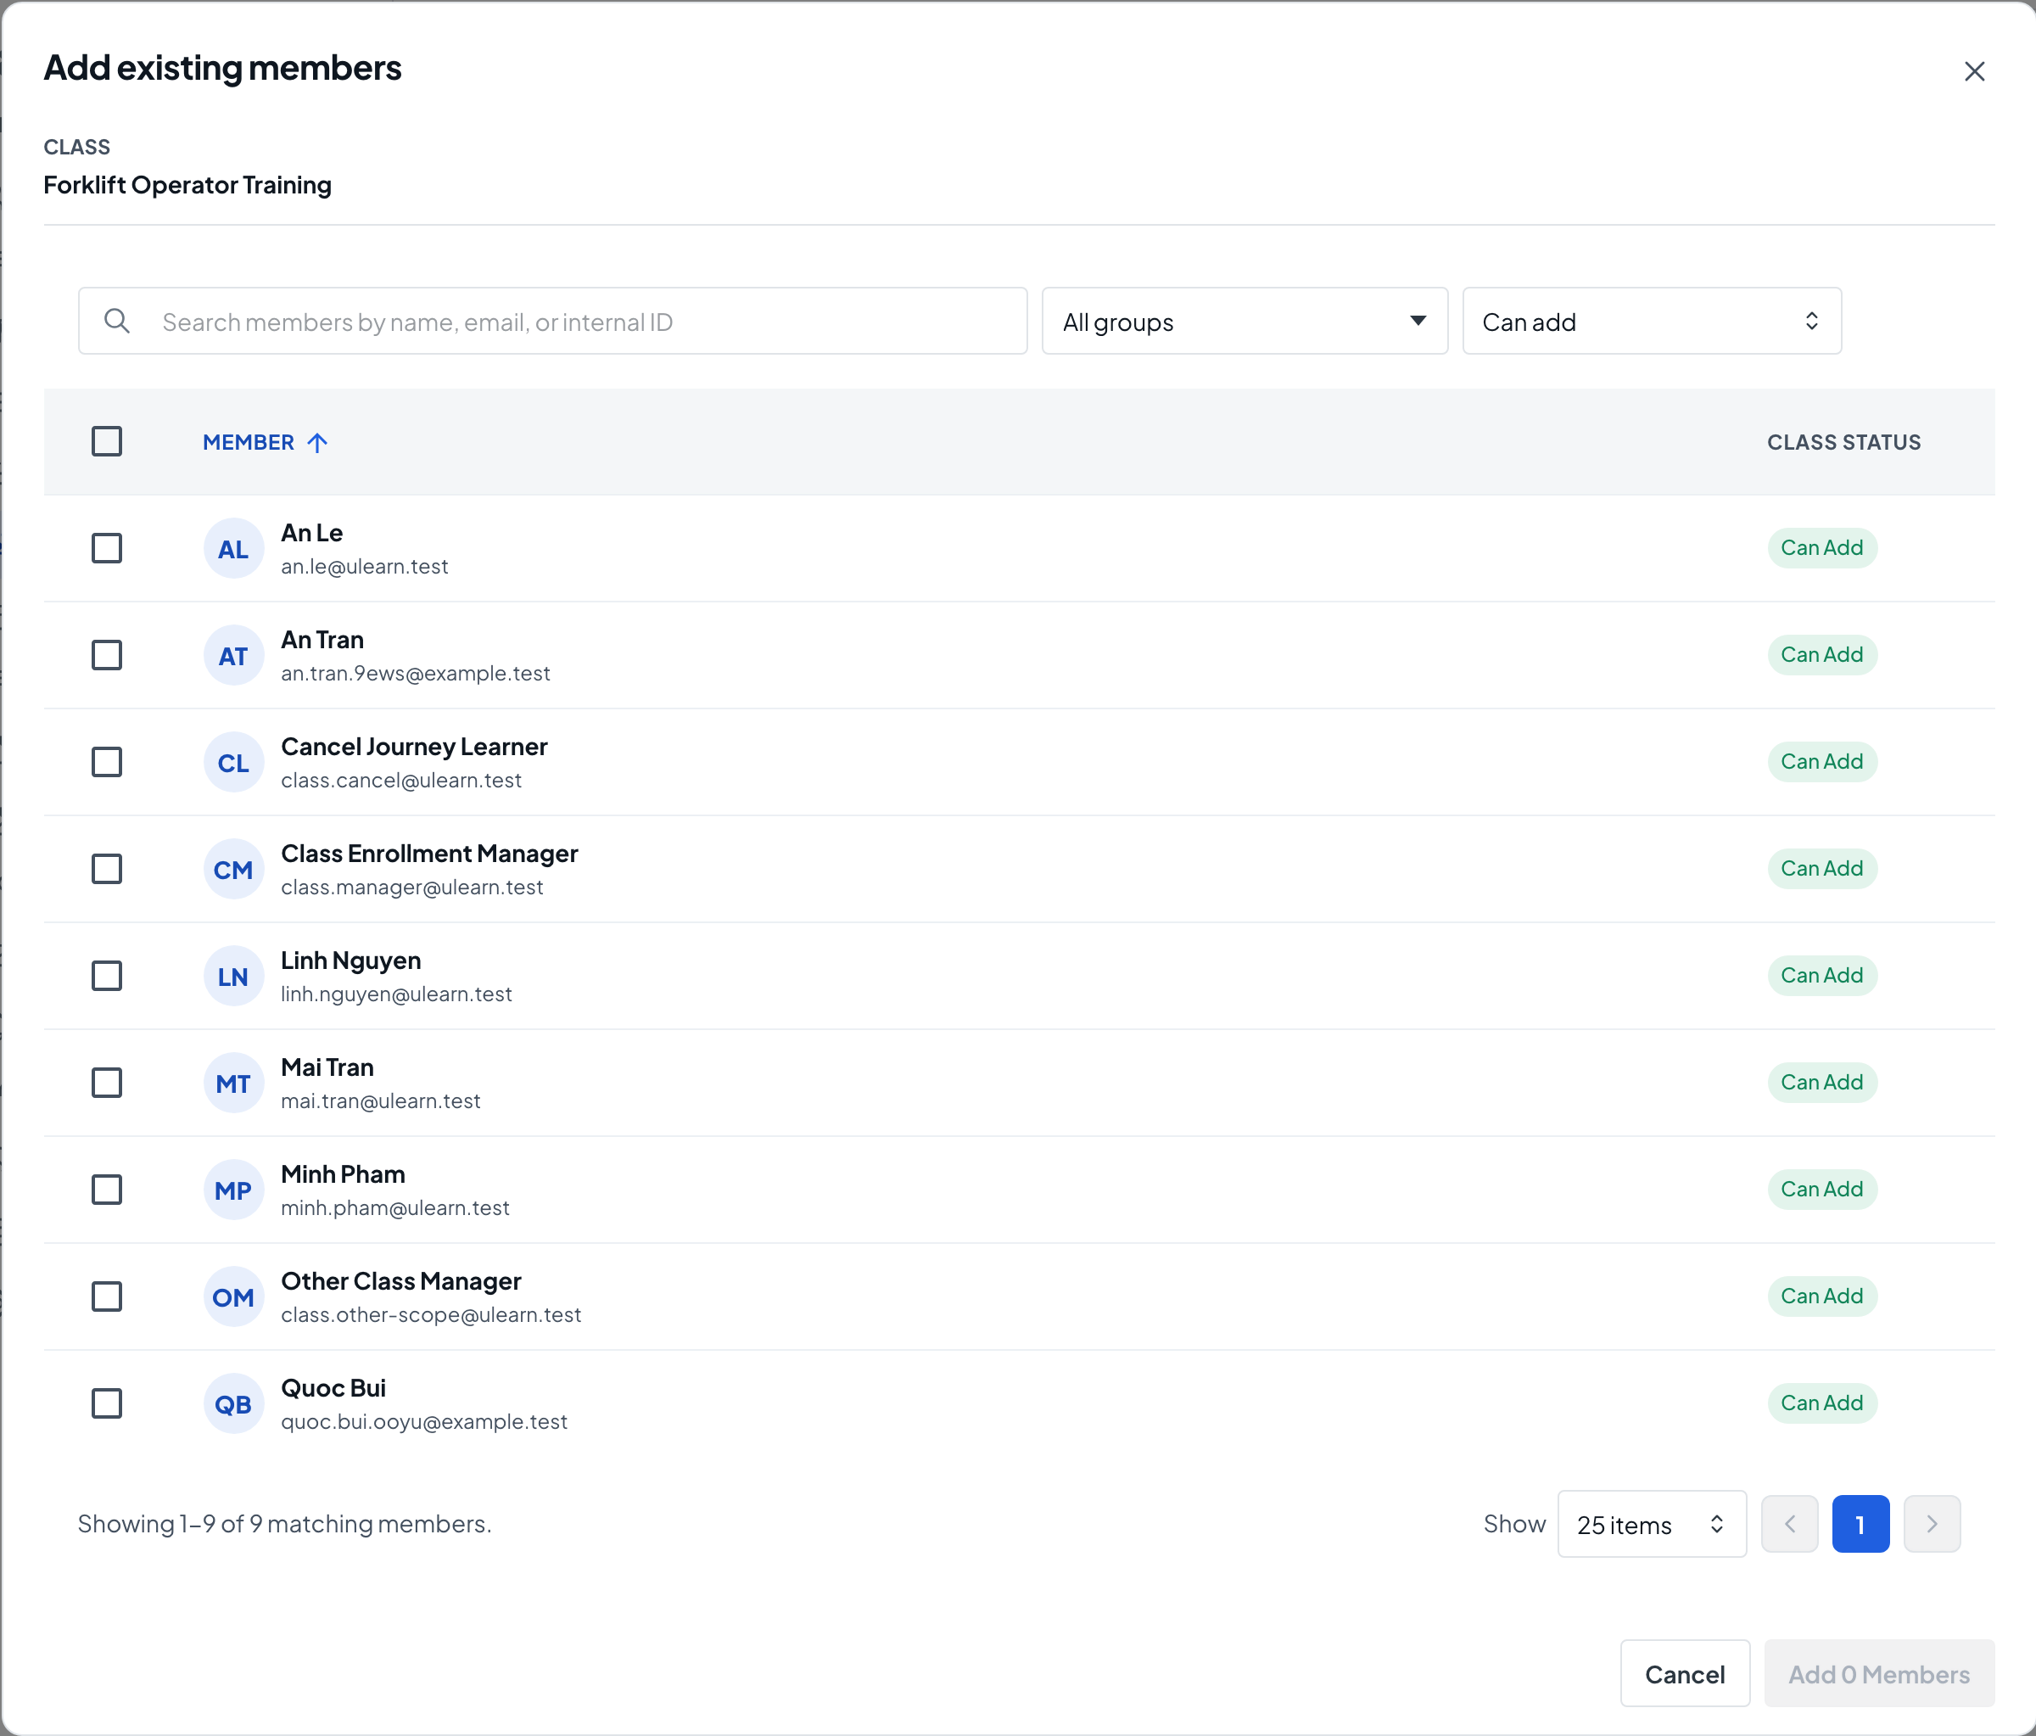Go to the next page arrow
The width and height of the screenshot is (2036, 1736).
1932,1524
